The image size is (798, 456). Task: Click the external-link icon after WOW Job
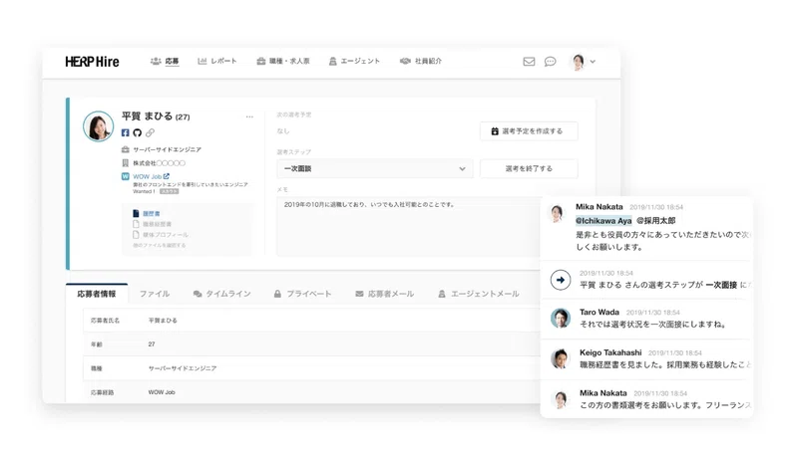(167, 176)
